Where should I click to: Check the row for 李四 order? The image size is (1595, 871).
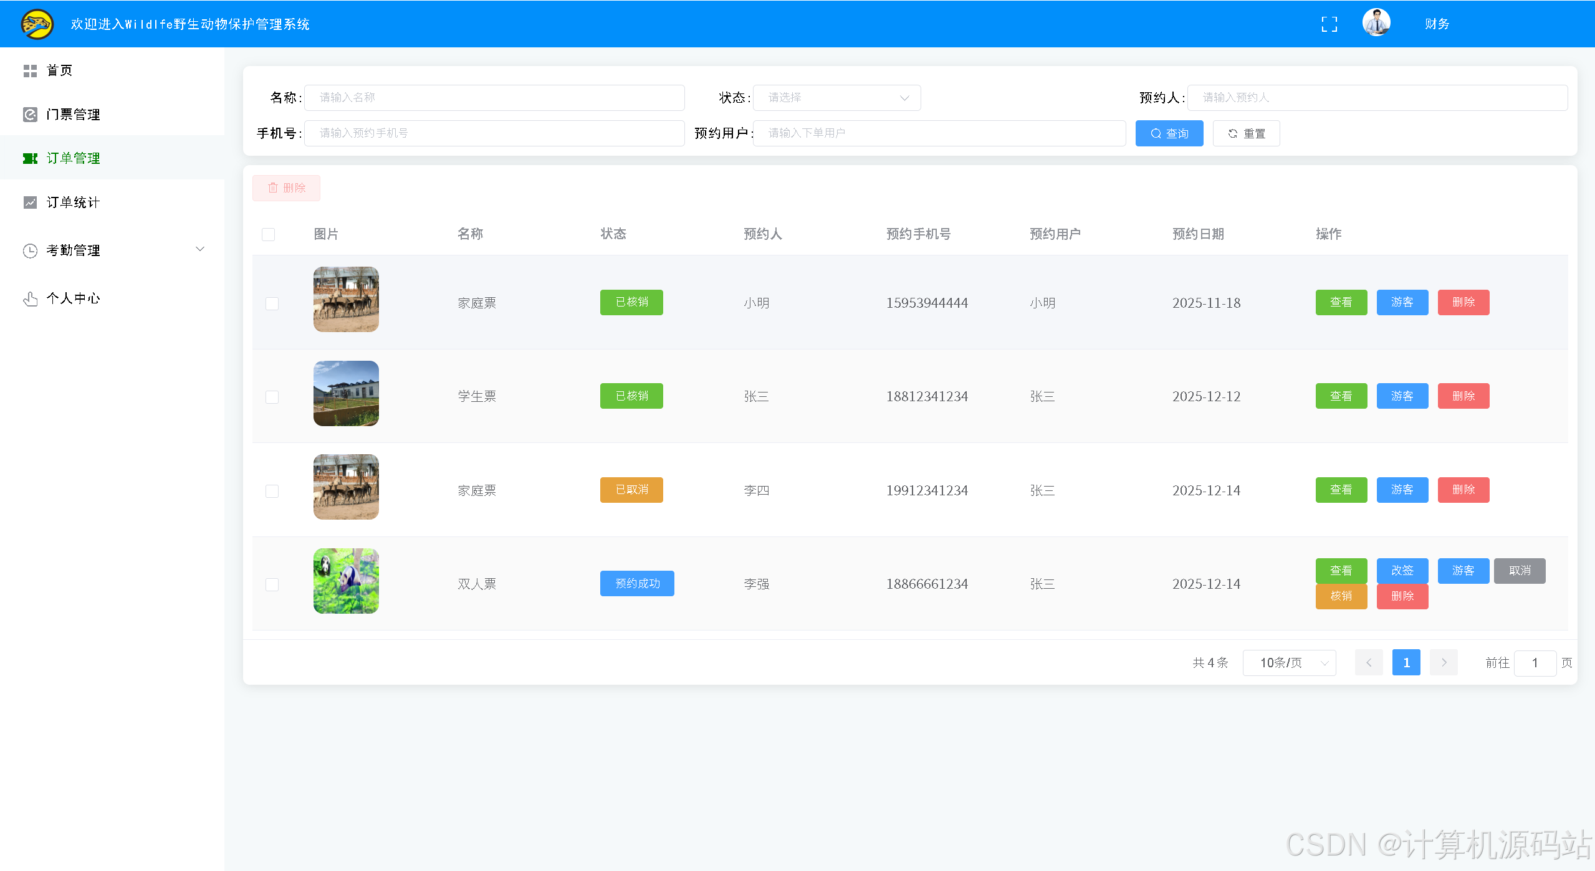[272, 491]
